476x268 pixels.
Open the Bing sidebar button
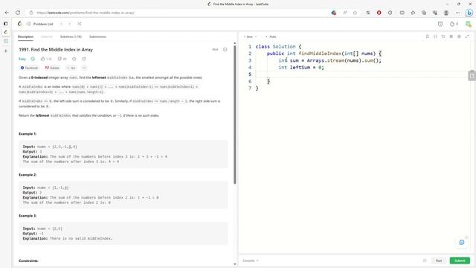[x=469, y=13]
